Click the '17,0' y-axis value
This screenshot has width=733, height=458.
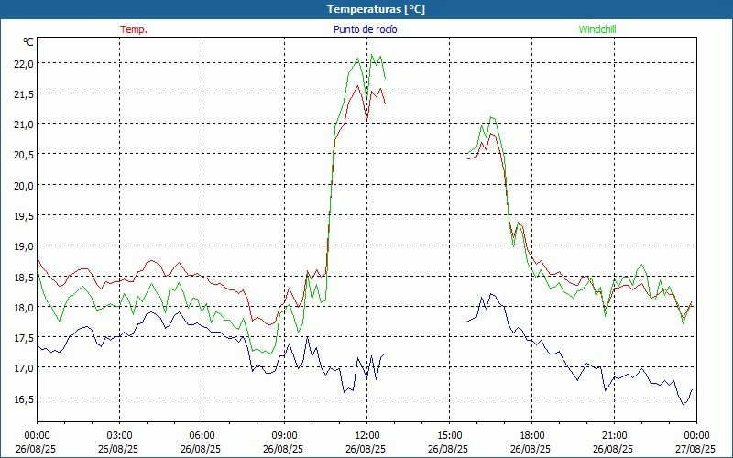[24, 369]
